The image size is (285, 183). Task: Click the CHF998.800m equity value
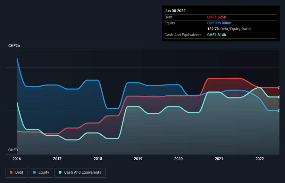(x=219, y=23)
